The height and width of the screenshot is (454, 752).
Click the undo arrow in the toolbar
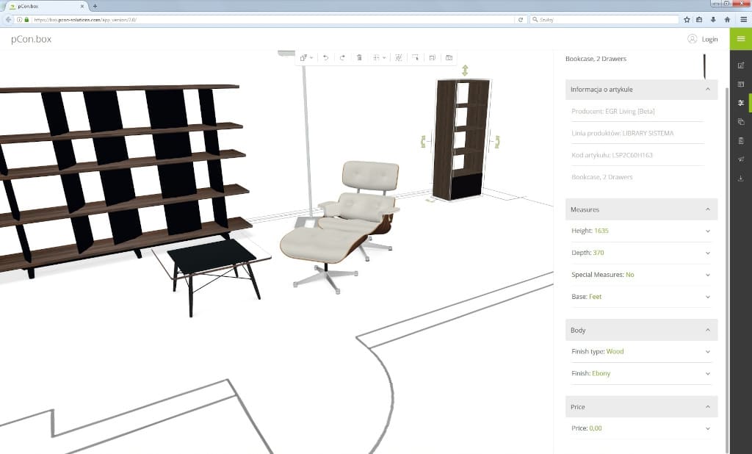coord(325,57)
